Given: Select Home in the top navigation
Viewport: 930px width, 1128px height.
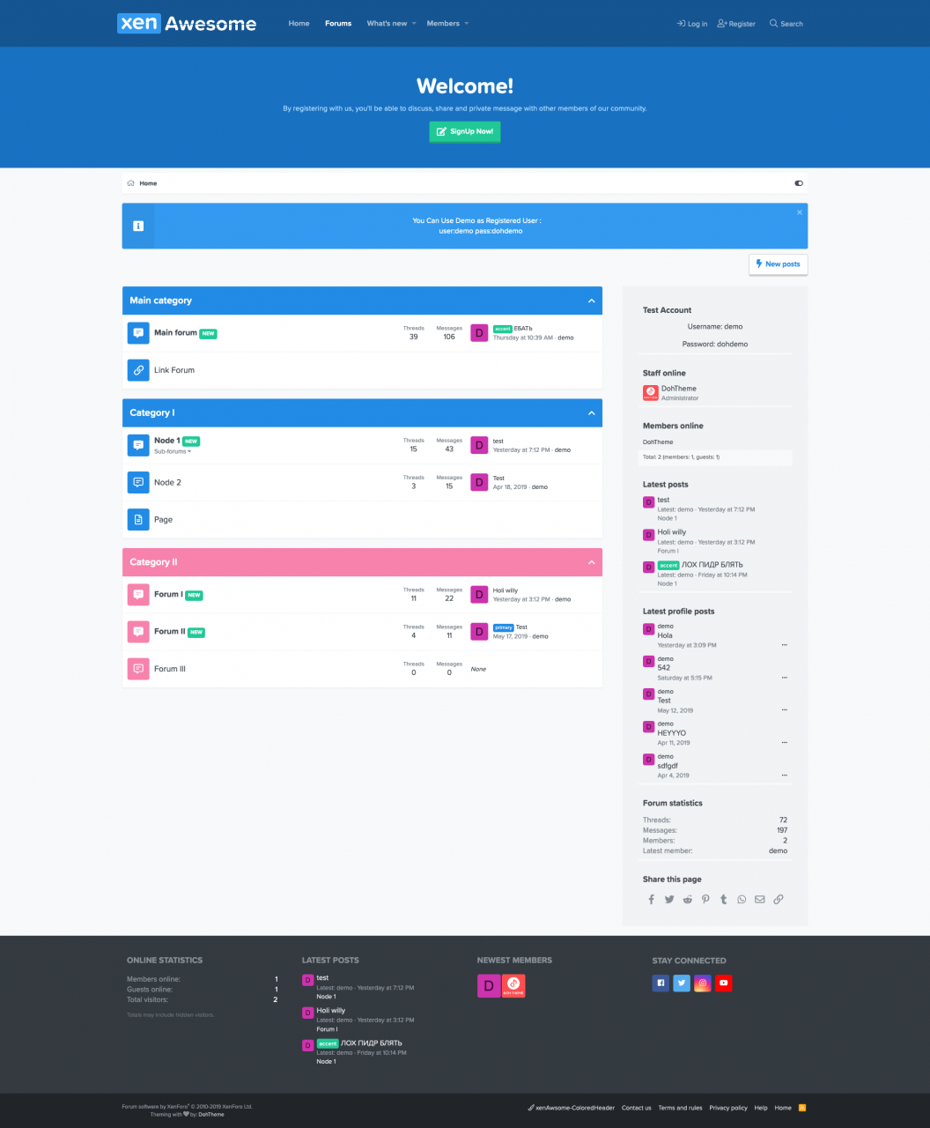Looking at the screenshot, I should point(299,24).
